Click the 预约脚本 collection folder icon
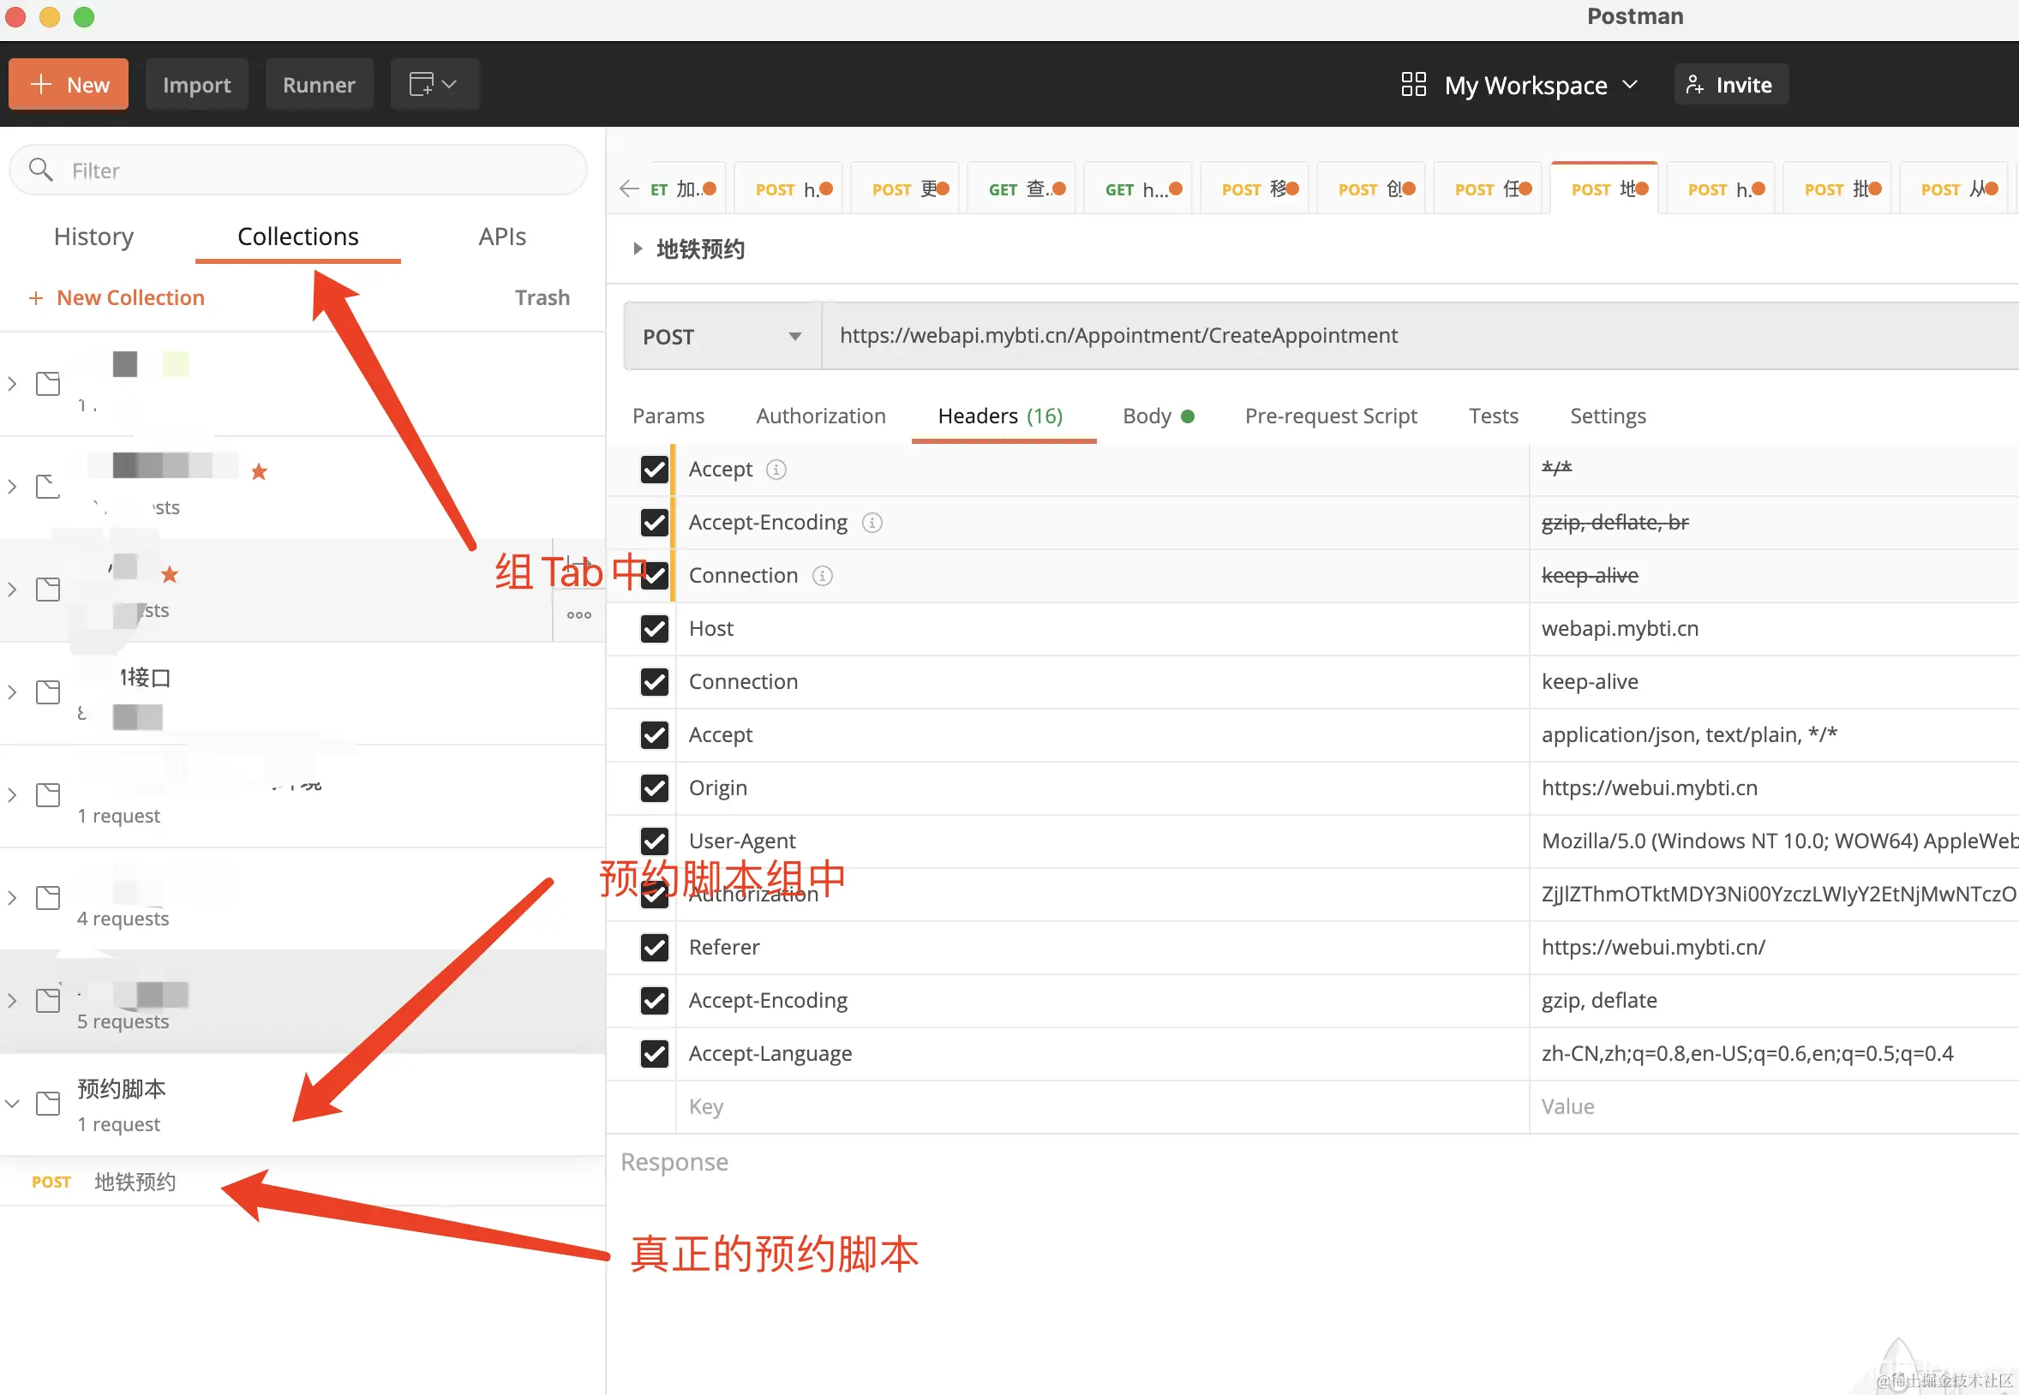2019x1395 pixels. tap(48, 1104)
